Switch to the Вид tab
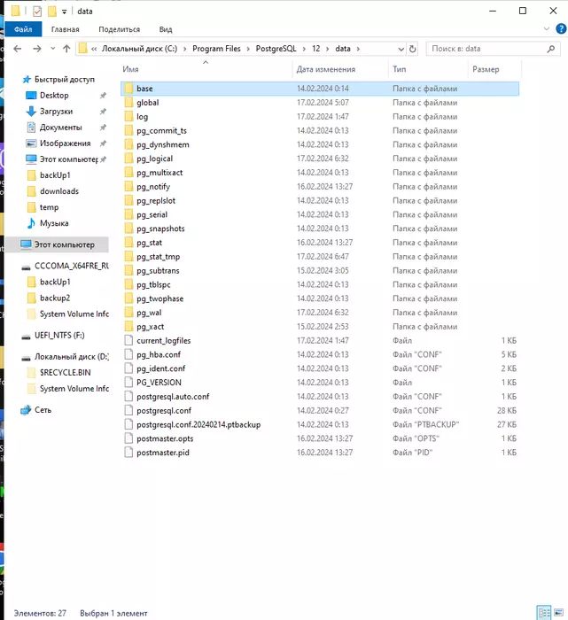 [166, 29]
